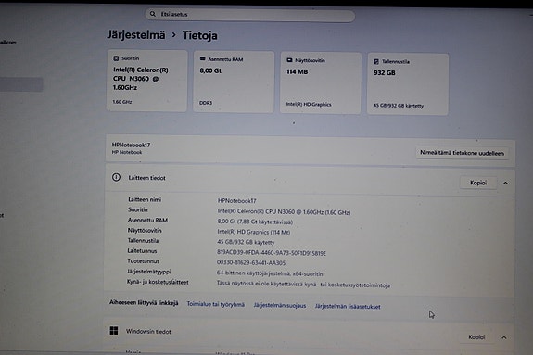This screenshot has width=533, height=355.
Task: Open the Asennettu RAM 8,00 Gt card
Action: 234,82
